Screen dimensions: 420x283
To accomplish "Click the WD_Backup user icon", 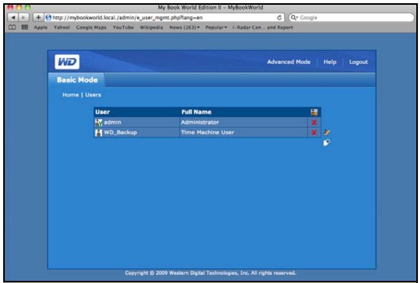I will point(99,132).
